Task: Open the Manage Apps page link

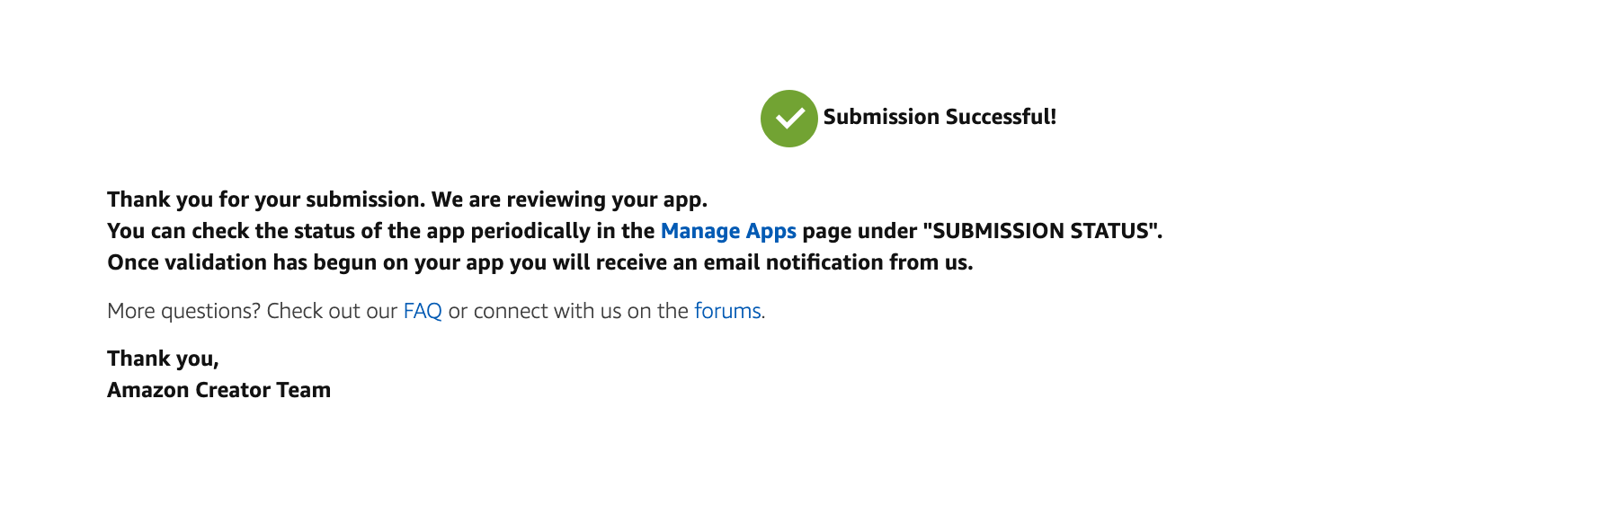Action: [x=728, y=231]
